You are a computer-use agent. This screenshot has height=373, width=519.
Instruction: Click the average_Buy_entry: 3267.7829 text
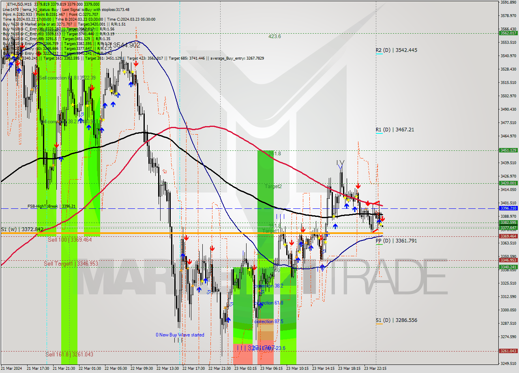pyautogui.click(x=236, y=58)
